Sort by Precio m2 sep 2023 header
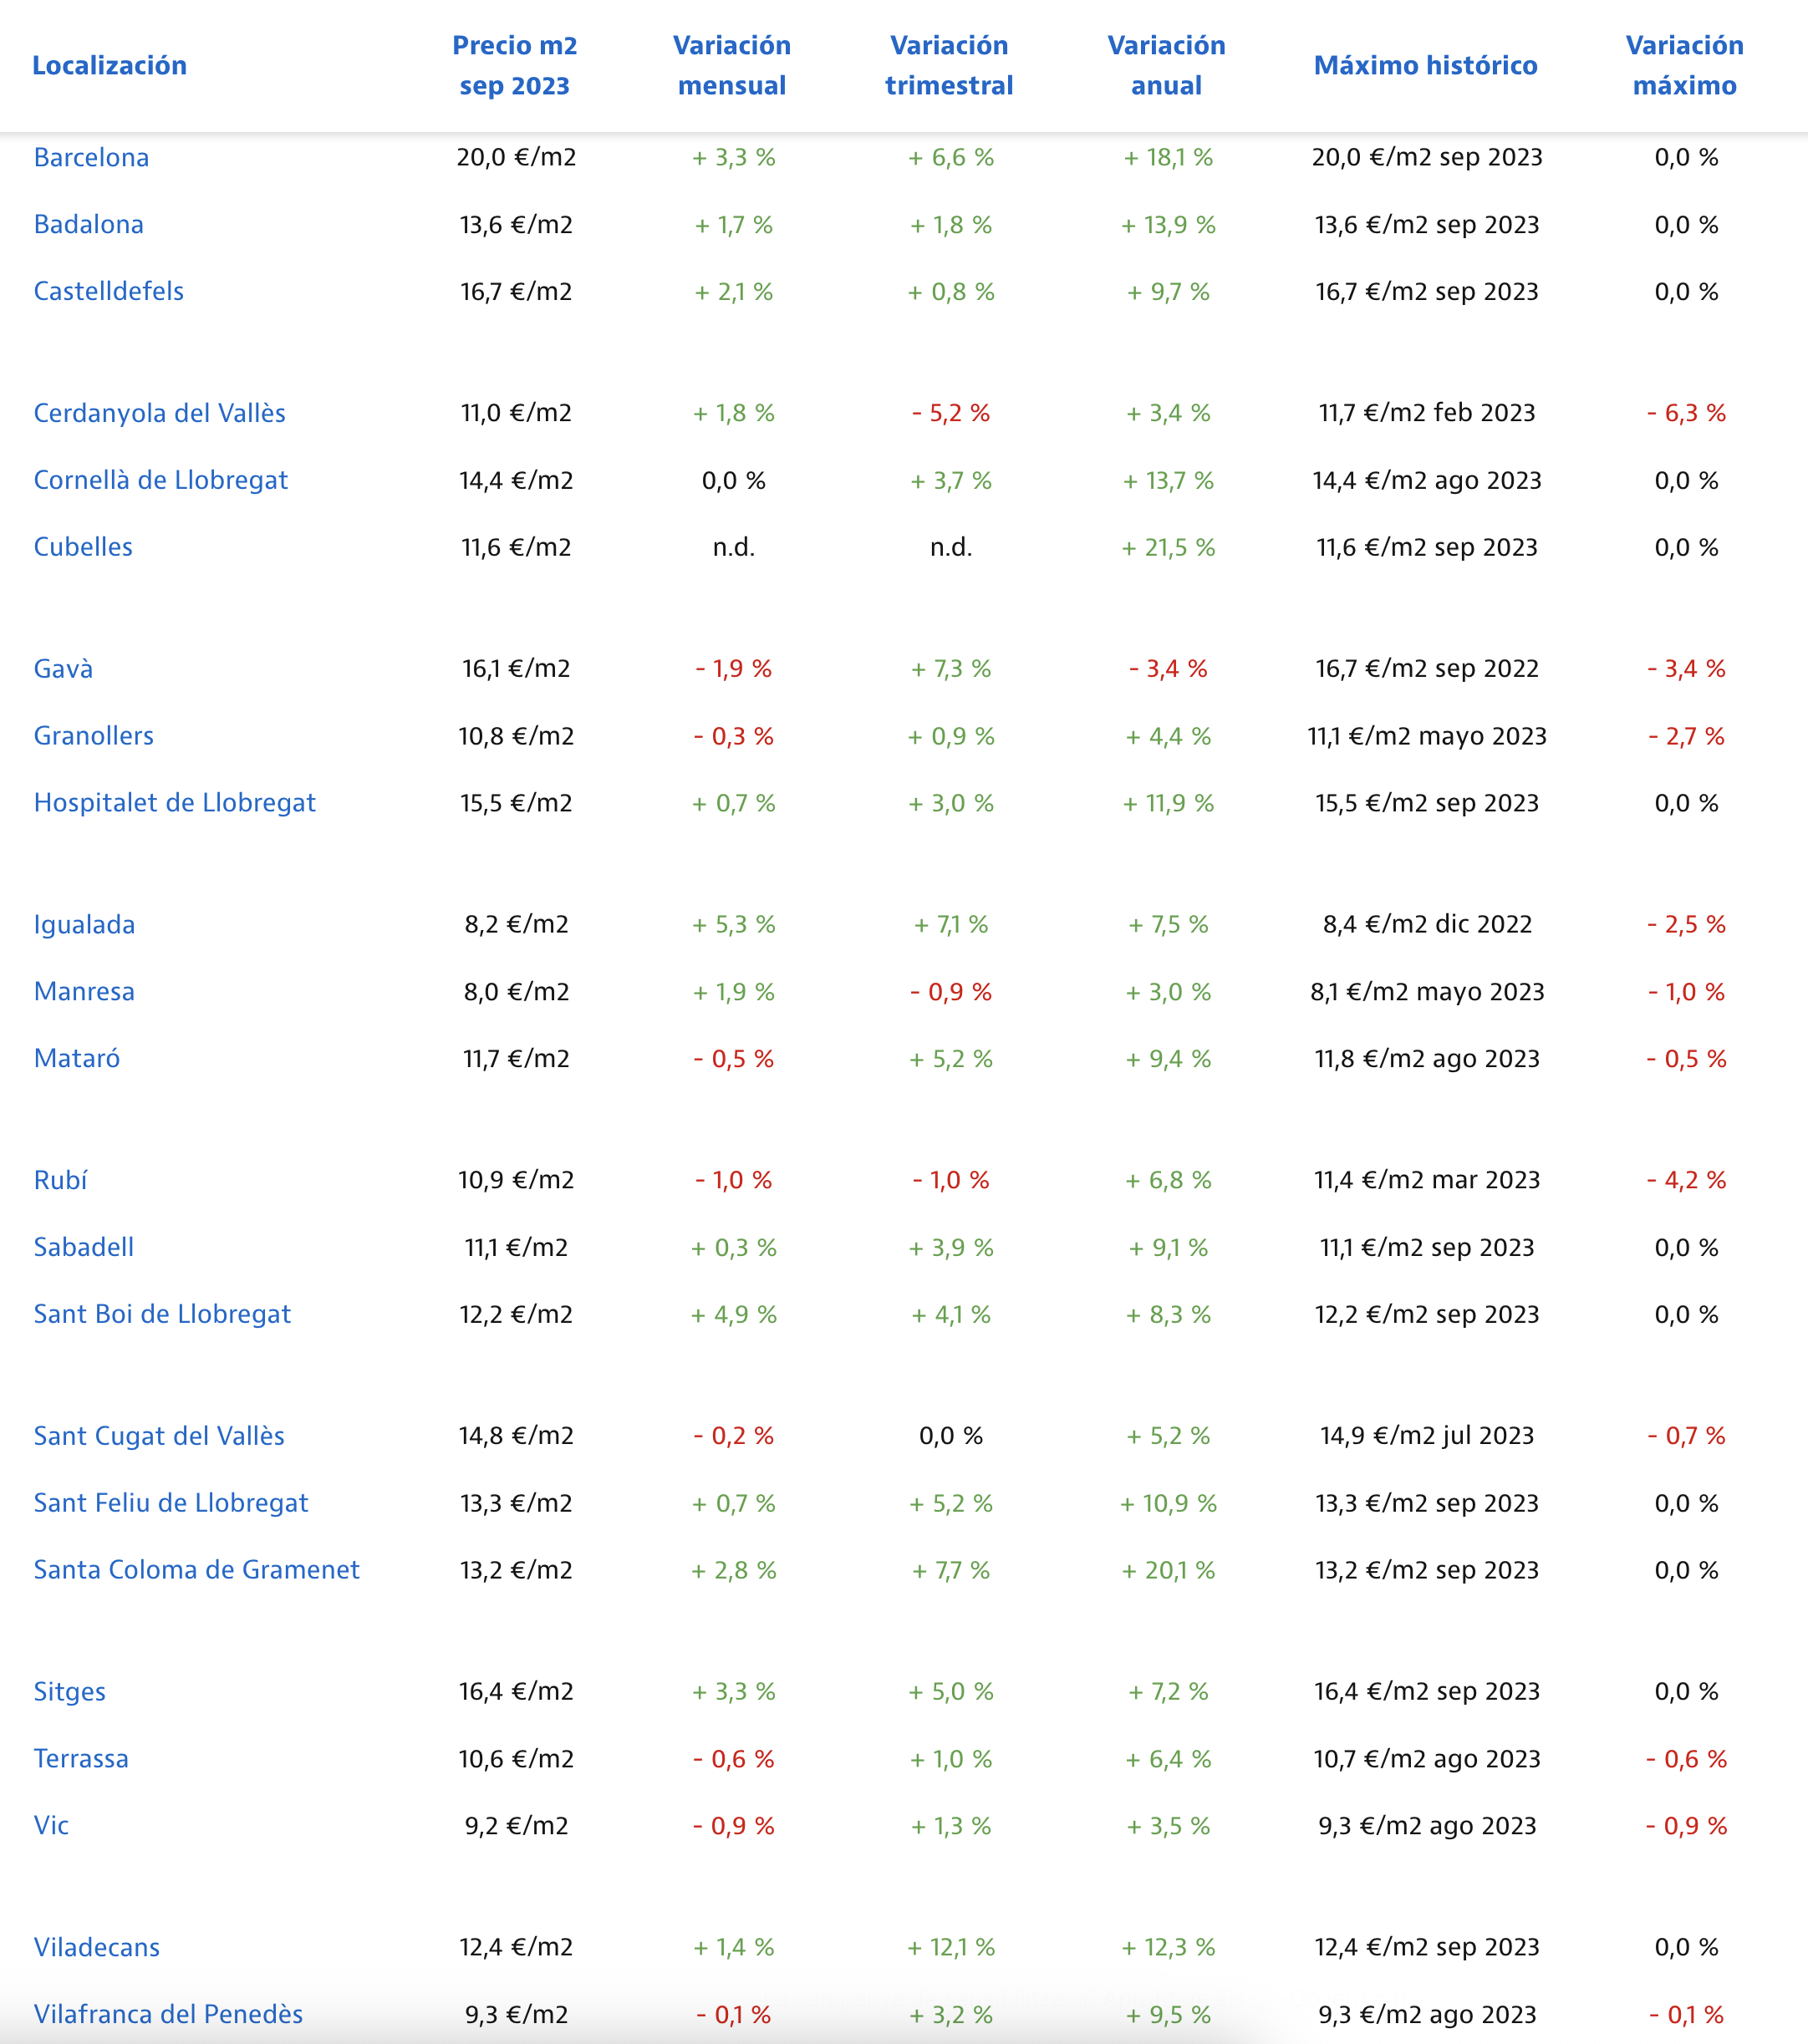 514,66
